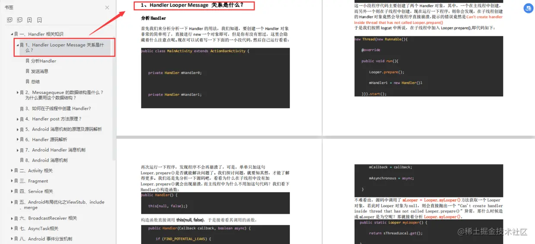
Task: Expand the 7、Android Handler 消息机制 node
Action: (18, 150)
